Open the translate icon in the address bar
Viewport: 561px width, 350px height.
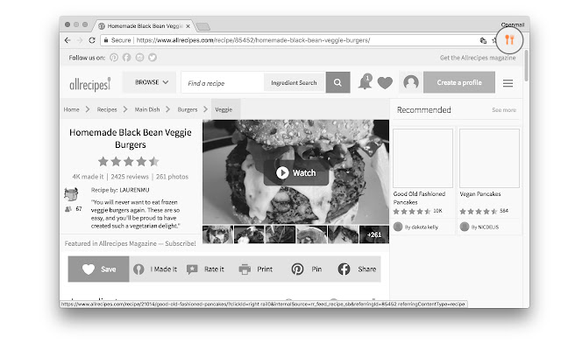(x=483, y=40)
